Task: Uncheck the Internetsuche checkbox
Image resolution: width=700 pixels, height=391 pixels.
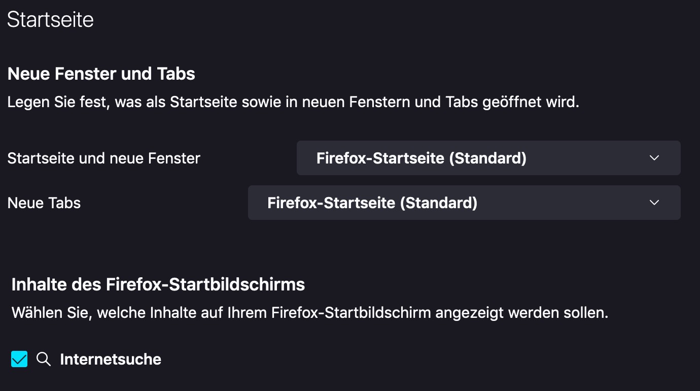Action: (x=19, y=360)
